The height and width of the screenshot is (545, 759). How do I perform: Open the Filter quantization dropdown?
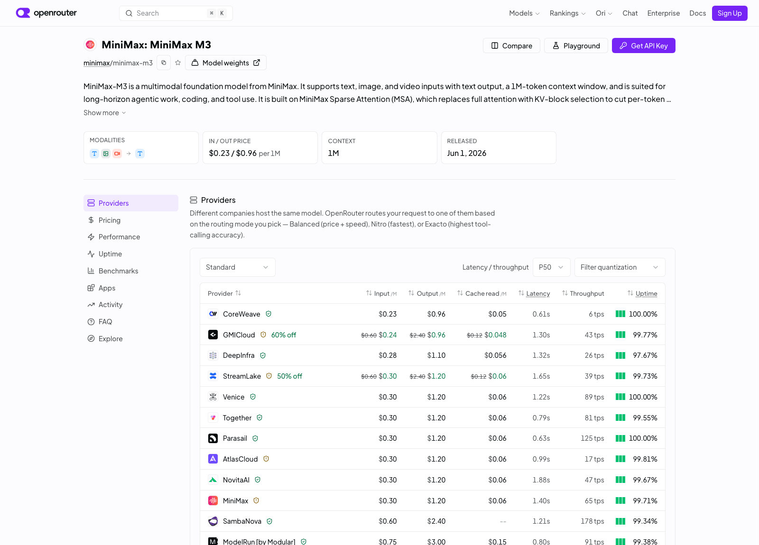(620, 267)
